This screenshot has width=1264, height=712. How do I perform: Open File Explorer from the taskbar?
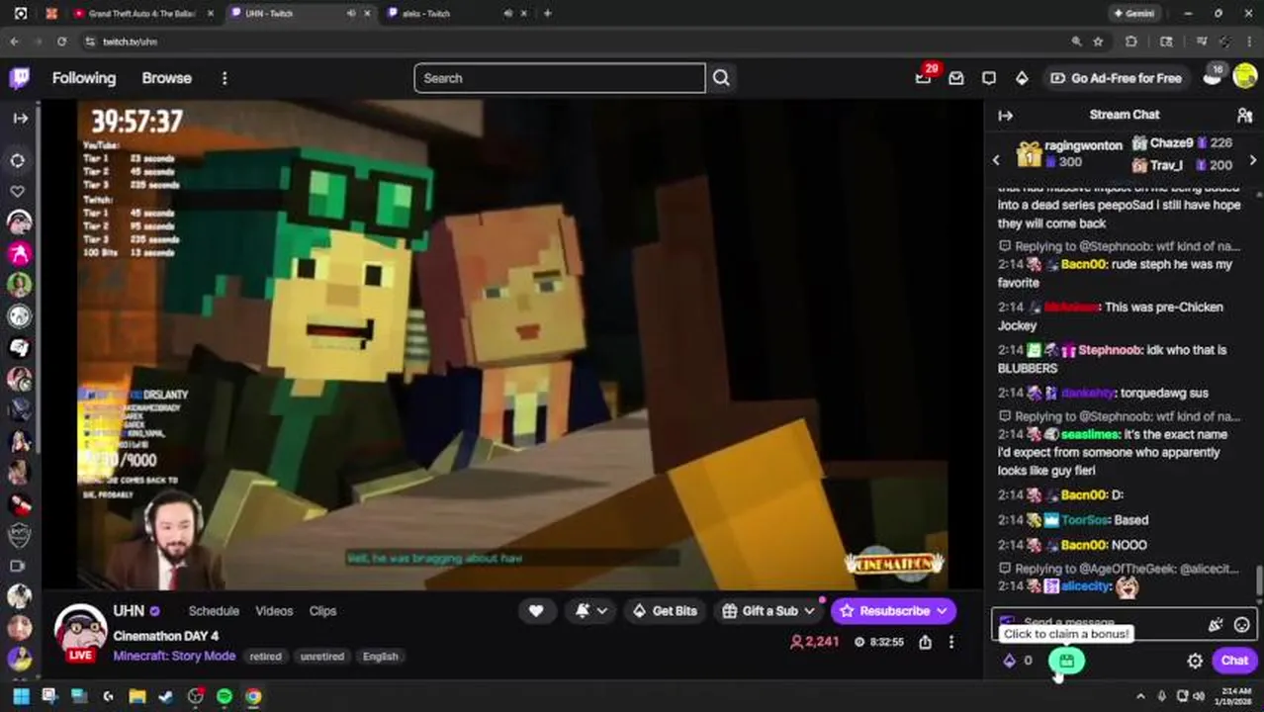click(137, 696)
